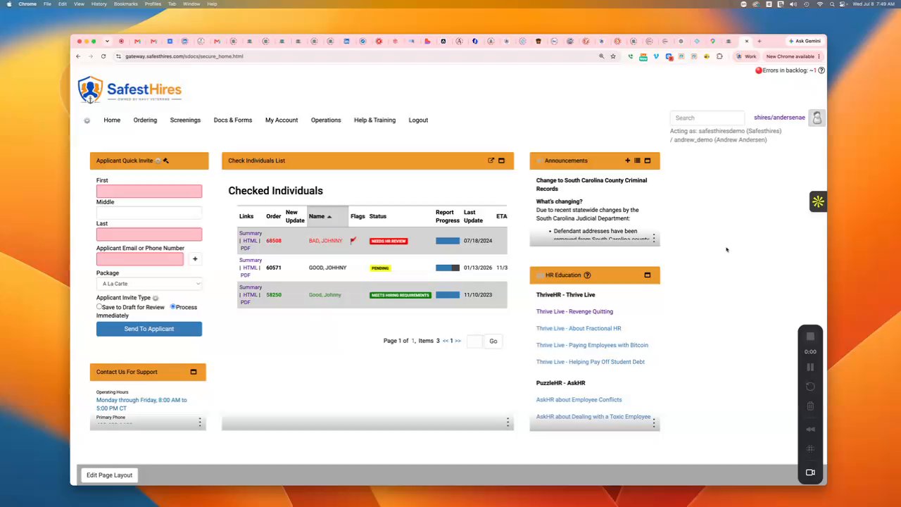Open Check Individuals List in new window

tap(491, 161)
